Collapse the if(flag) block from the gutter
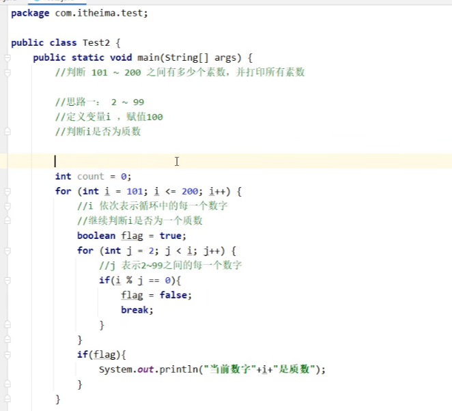The image size is (452, 411). coord(8,355)
